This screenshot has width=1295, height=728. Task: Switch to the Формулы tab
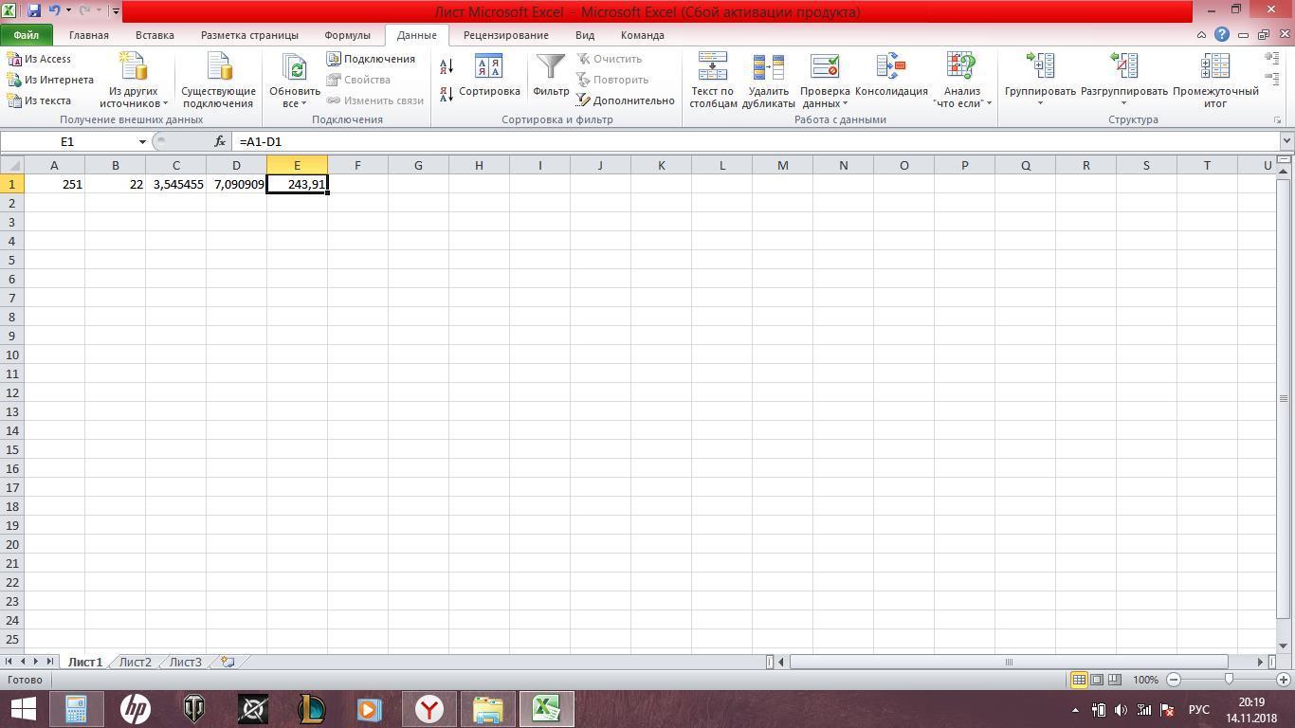tap(347, 35)
